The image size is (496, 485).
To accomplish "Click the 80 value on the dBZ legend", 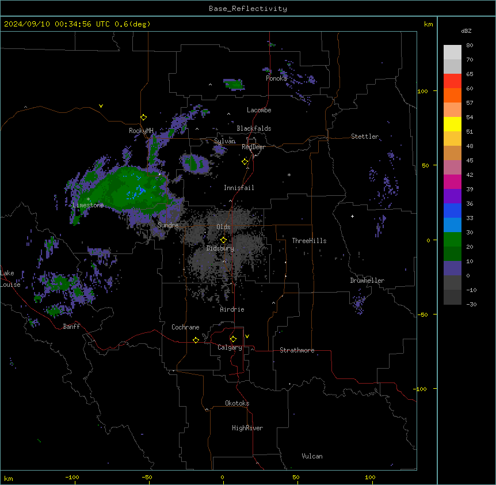I will pyautogui.click(x=470, y=46).
